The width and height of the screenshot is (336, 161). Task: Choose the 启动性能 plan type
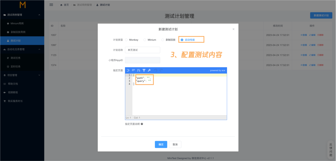tap(182, 40)
